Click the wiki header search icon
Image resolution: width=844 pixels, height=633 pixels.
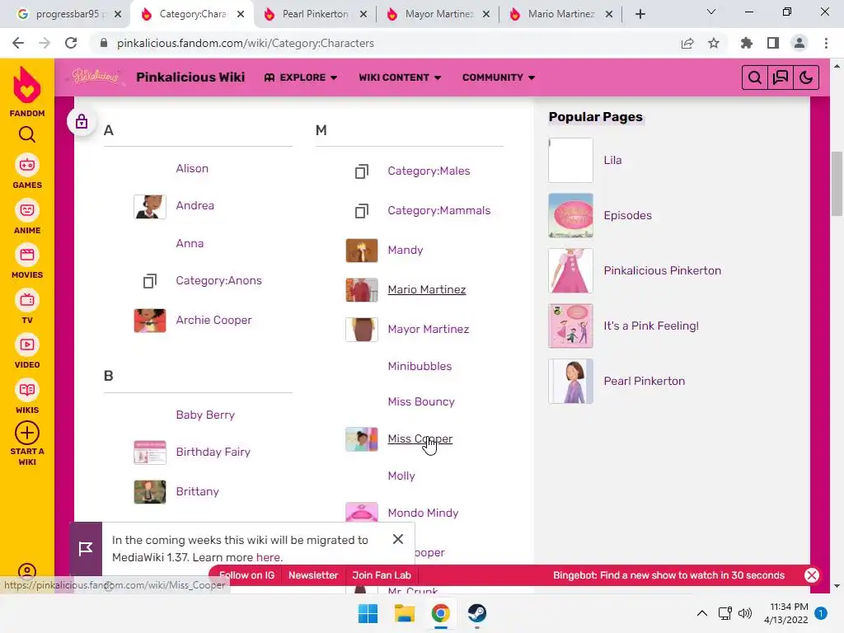click(x=755, y=77)
